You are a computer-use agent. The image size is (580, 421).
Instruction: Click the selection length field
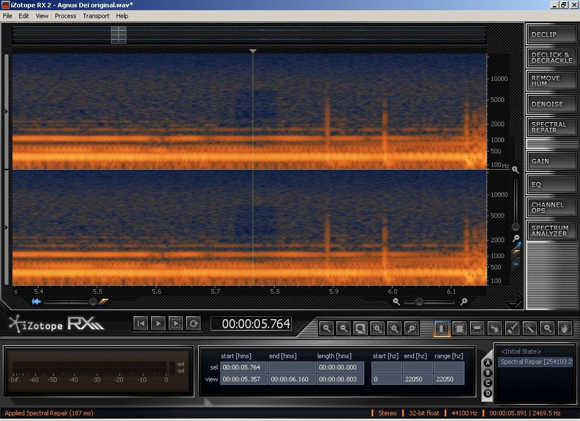pos(340,367)
